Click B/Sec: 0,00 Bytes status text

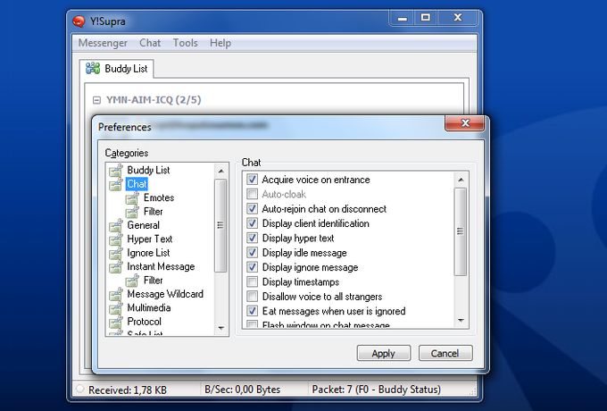click(242, 390)
